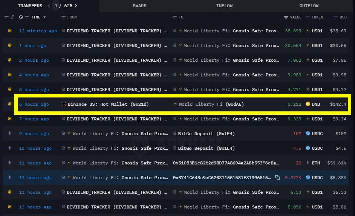Open BitGo Deposit (0x1E4) in the 4.5 USDC row
355x216 pixels.
click(206, 148)
